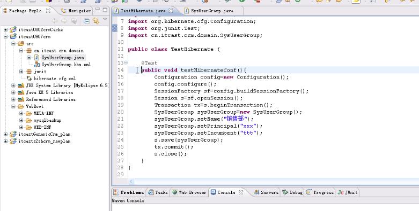Click Collapse All in Package Explorer toolbar
This screenshot has height=211, width=419.
86,21
